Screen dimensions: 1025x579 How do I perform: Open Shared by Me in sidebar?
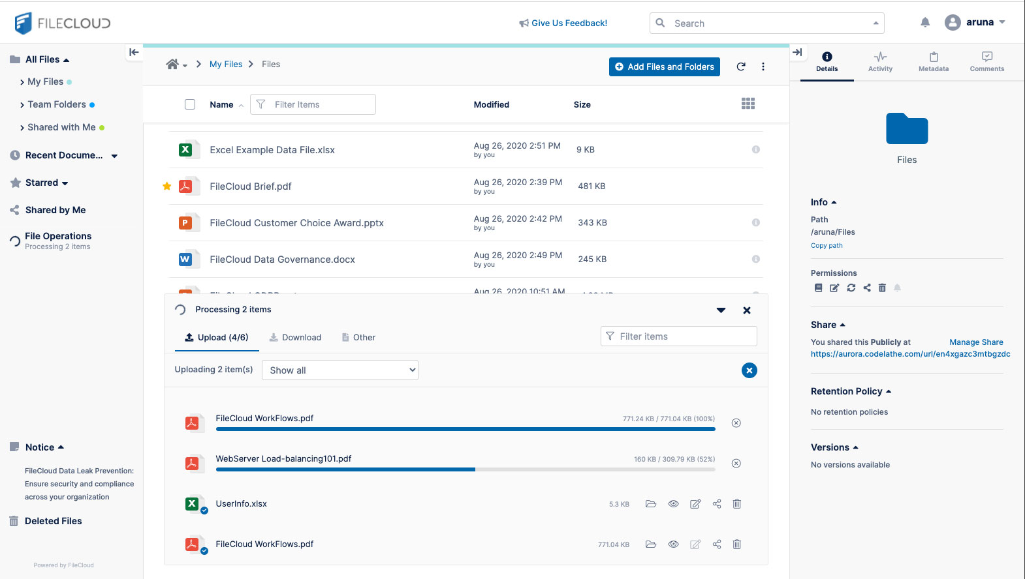(x=55, y=210)
